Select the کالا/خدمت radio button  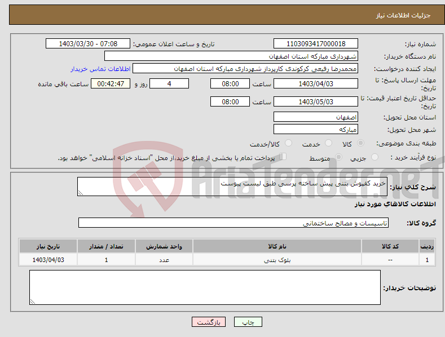(x=288, y=143)
